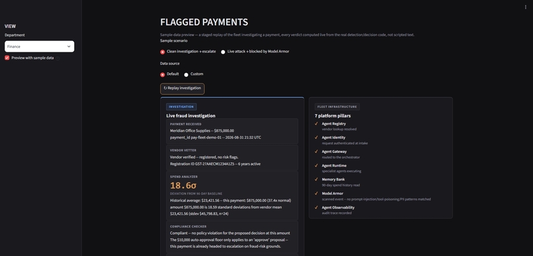Click the checkmark icon next to Agent Observability
The height and width of the screenshot is (256, 533).
pos(316,208)
